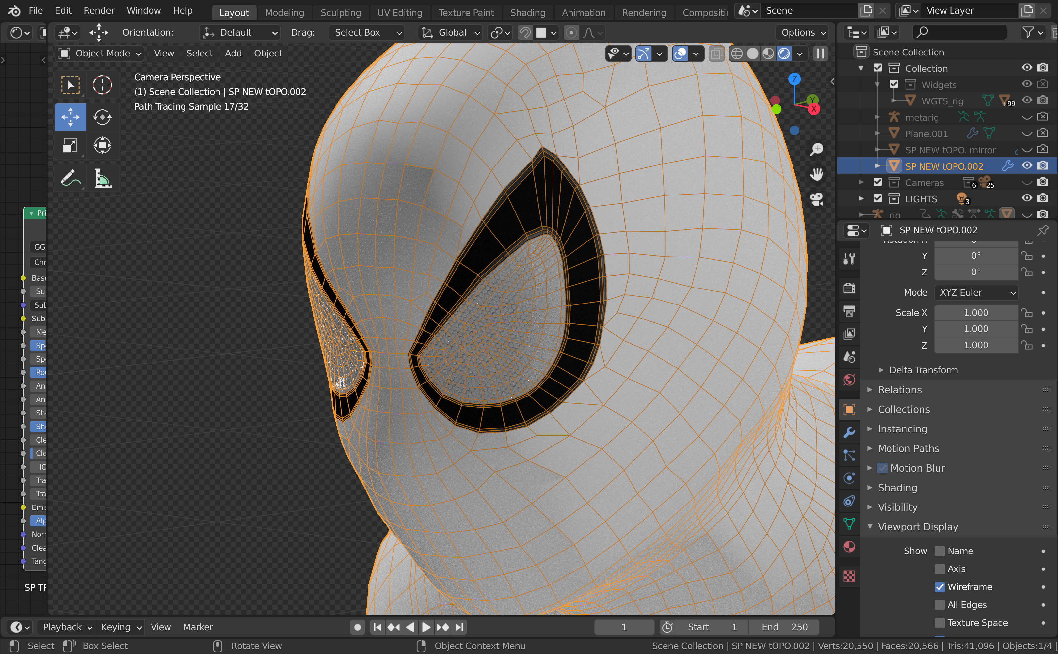The image size is (1058, 654).
Task: Uncheck the Wireframe display checkbox
Action: point(939,587)
